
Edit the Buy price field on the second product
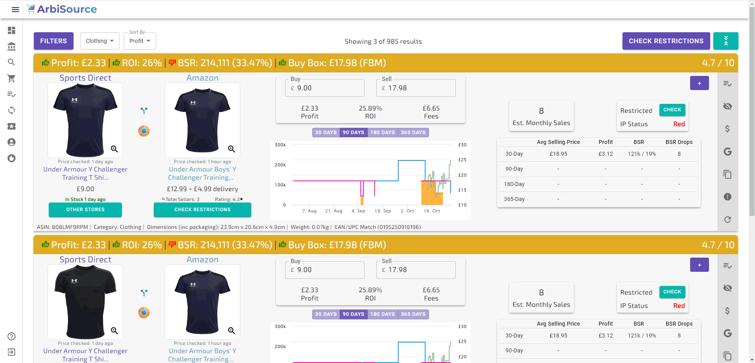point(325,270)
